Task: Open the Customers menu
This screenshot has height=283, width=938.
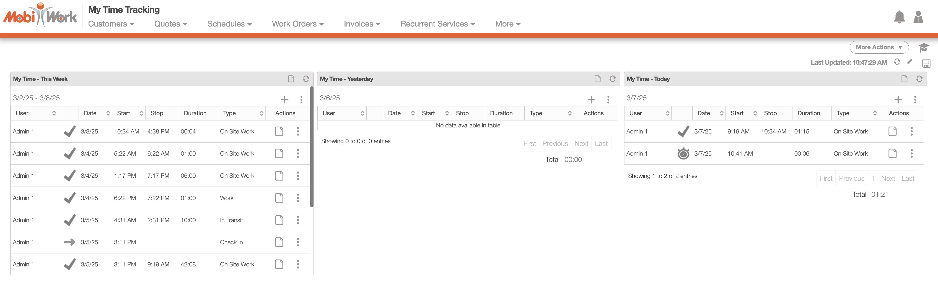Action: tap(111, 24)
